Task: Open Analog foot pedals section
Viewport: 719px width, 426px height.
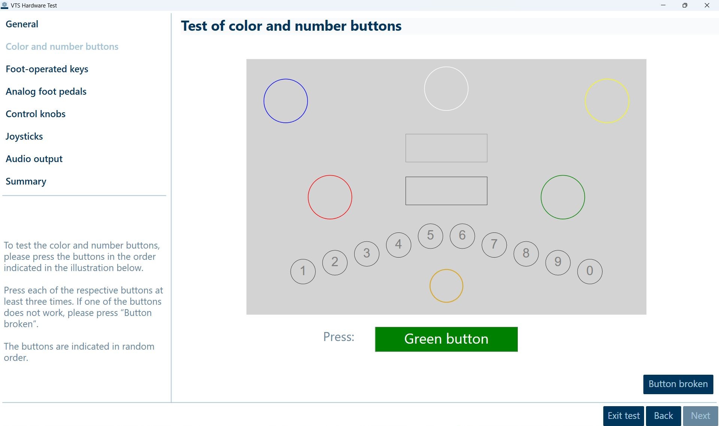Action: [46, 92]
